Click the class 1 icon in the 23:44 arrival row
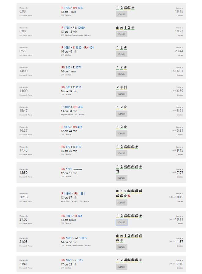This screenshot has height=274, width=202. tap(118, 48)
